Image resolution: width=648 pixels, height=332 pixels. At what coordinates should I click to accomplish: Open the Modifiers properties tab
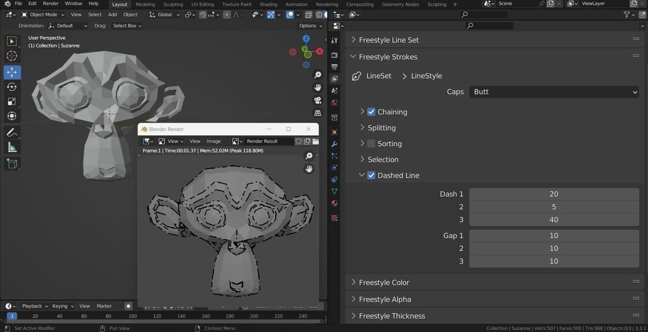(x=334, y=144)
